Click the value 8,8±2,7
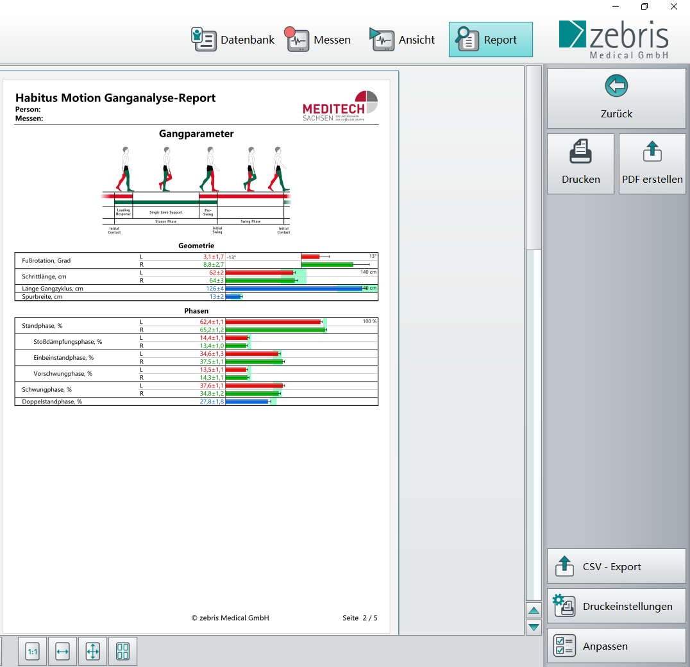This screenshot has width=690, height=667. click(x=214, y=264)
